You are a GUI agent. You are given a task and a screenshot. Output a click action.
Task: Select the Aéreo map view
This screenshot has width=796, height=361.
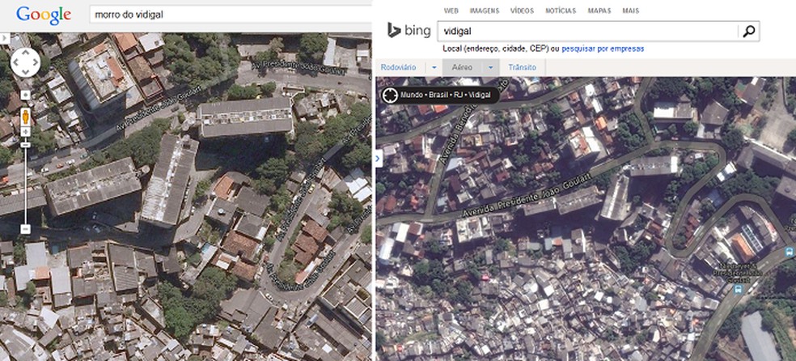[x=463, y=67]
